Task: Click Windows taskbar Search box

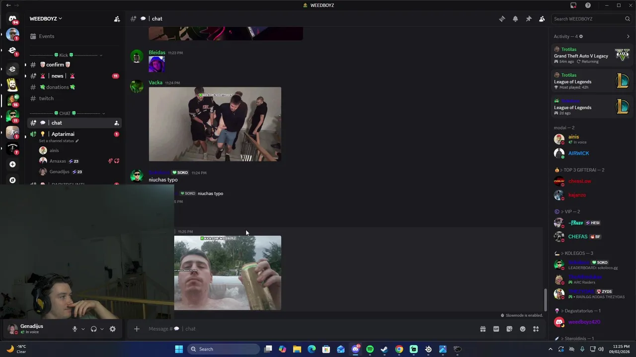Action: coord(223,349)
